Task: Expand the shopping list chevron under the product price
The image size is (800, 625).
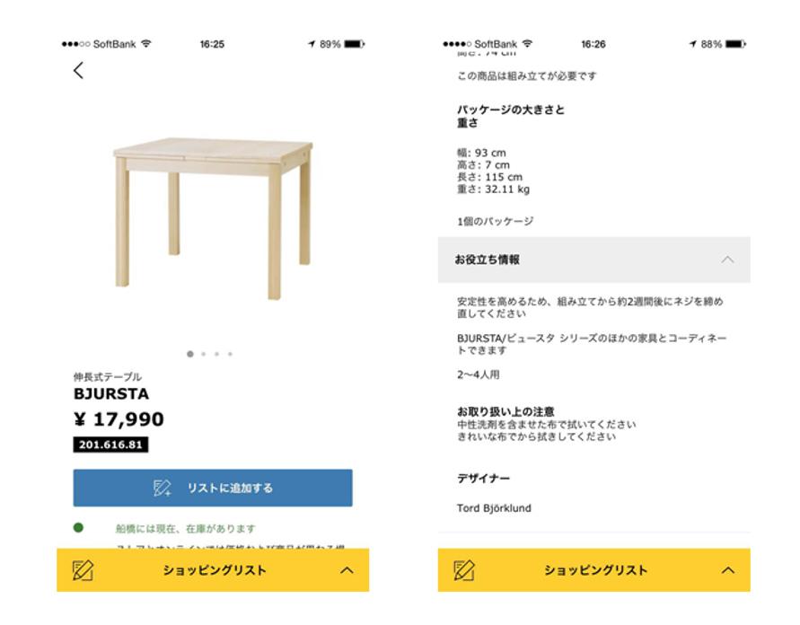Action: (347, 570)
